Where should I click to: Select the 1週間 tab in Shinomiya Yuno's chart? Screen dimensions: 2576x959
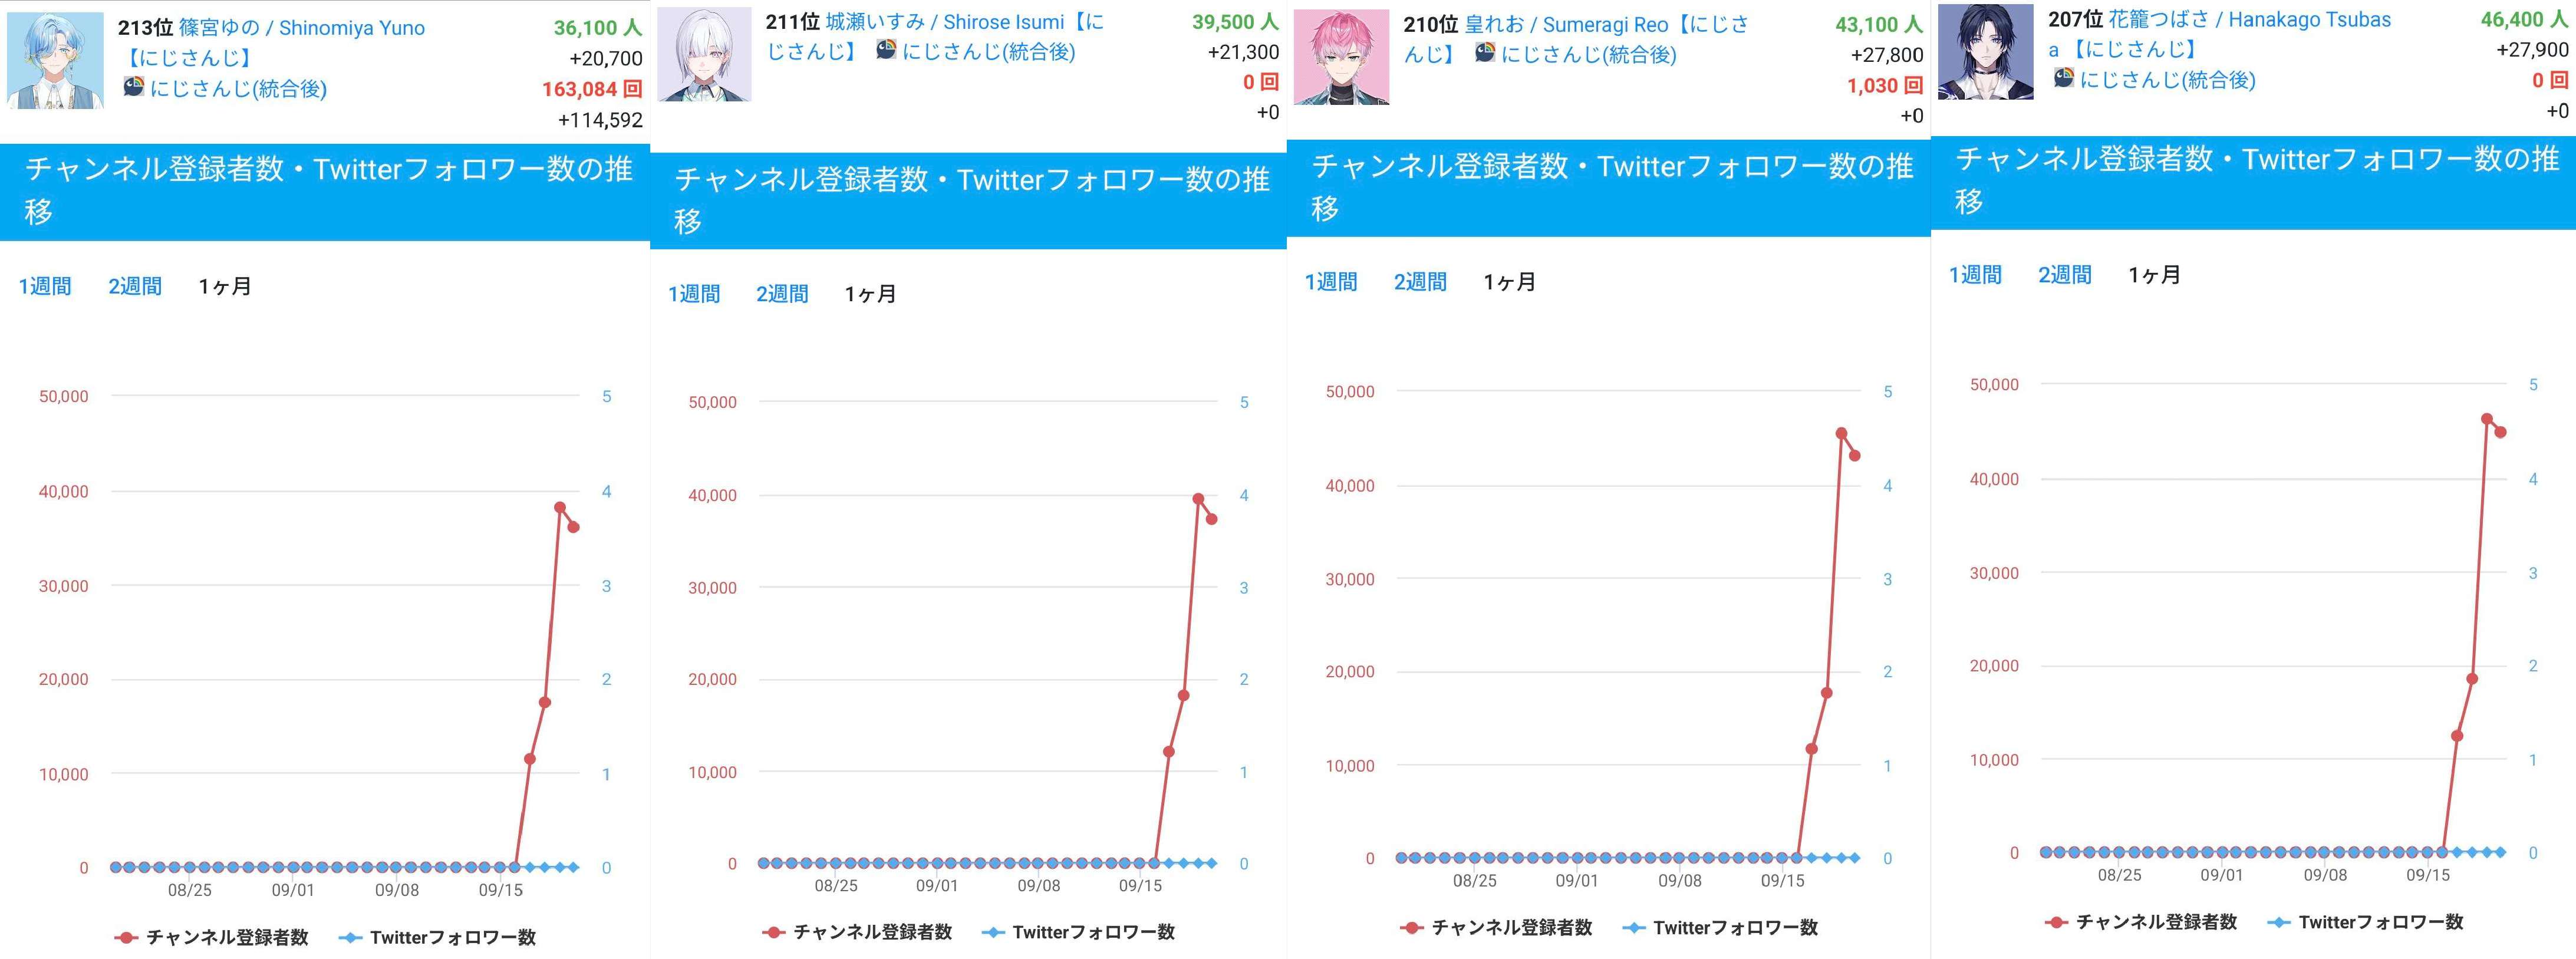click(45, 286)
